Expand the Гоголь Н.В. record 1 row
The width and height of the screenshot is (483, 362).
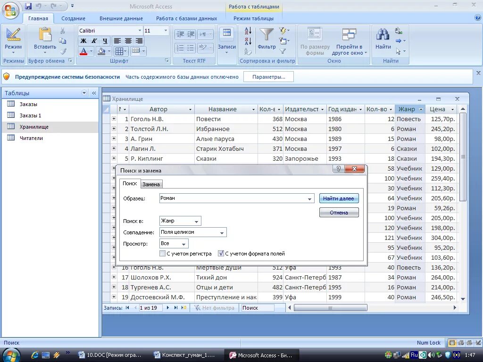pos(114,119)
